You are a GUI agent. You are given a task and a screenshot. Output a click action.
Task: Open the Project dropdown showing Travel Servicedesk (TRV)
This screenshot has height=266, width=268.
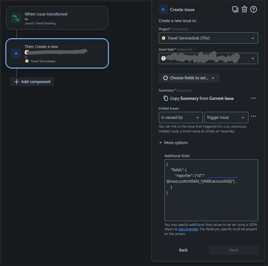[208, 38]
